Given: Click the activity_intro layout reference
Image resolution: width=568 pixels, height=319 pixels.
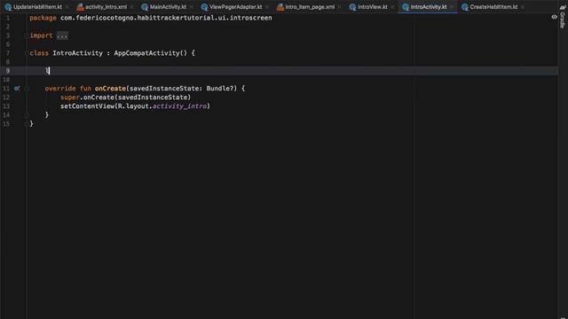Looking at the screenshot, I should click(x=179, y=106).
